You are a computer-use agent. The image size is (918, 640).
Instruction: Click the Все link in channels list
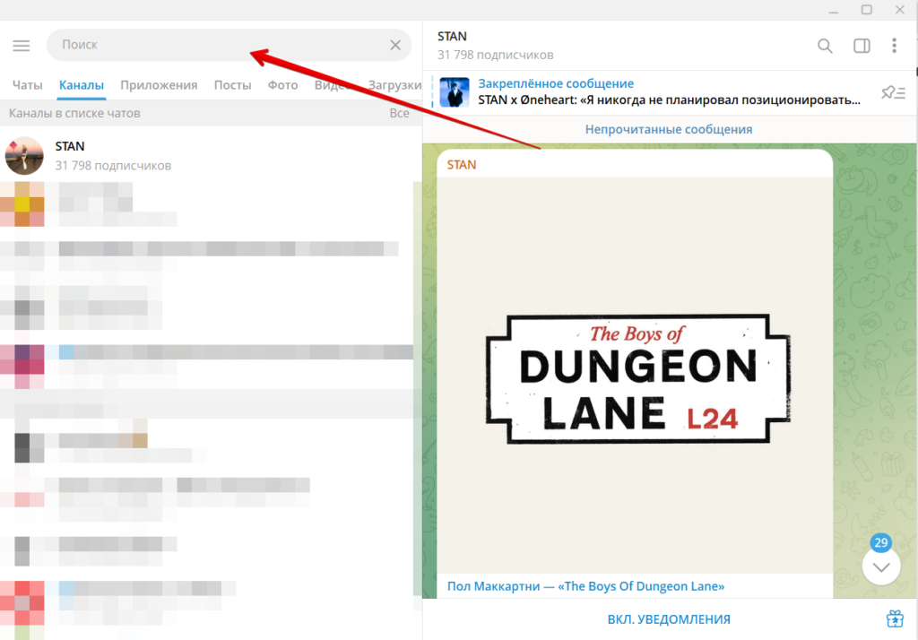pos(399,113)
